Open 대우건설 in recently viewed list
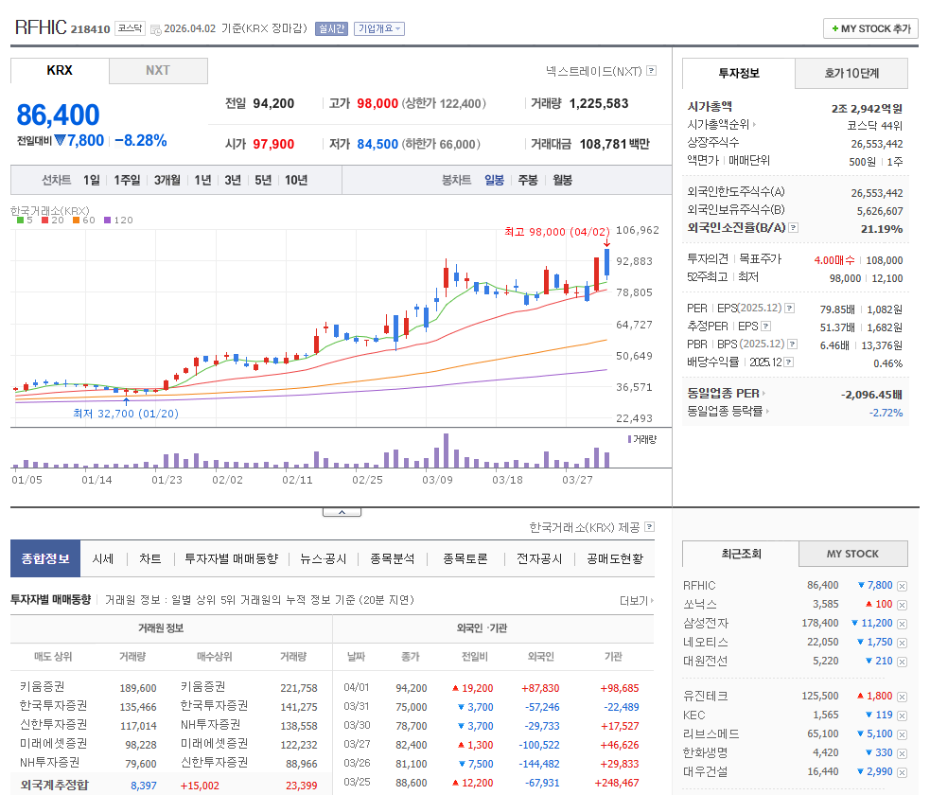 pyautogui.click(x=706, y=771)
